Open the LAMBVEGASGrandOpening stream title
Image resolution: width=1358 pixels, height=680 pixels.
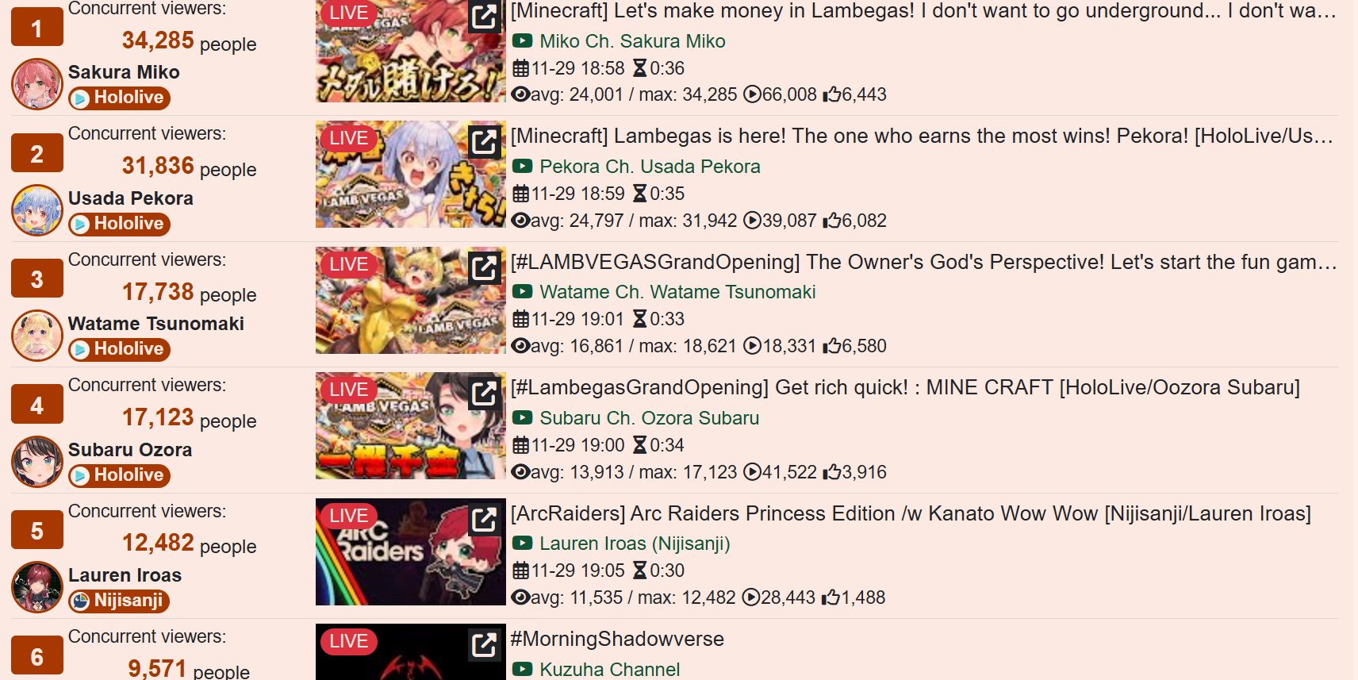[924, 262]
